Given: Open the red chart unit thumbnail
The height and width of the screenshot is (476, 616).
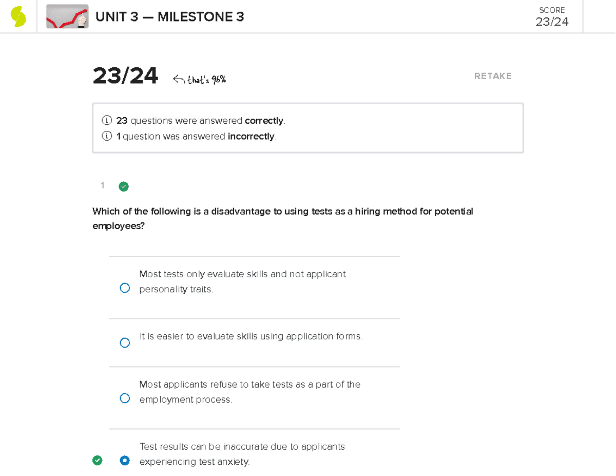Looking at the screenshot, I should coord(67,17).
